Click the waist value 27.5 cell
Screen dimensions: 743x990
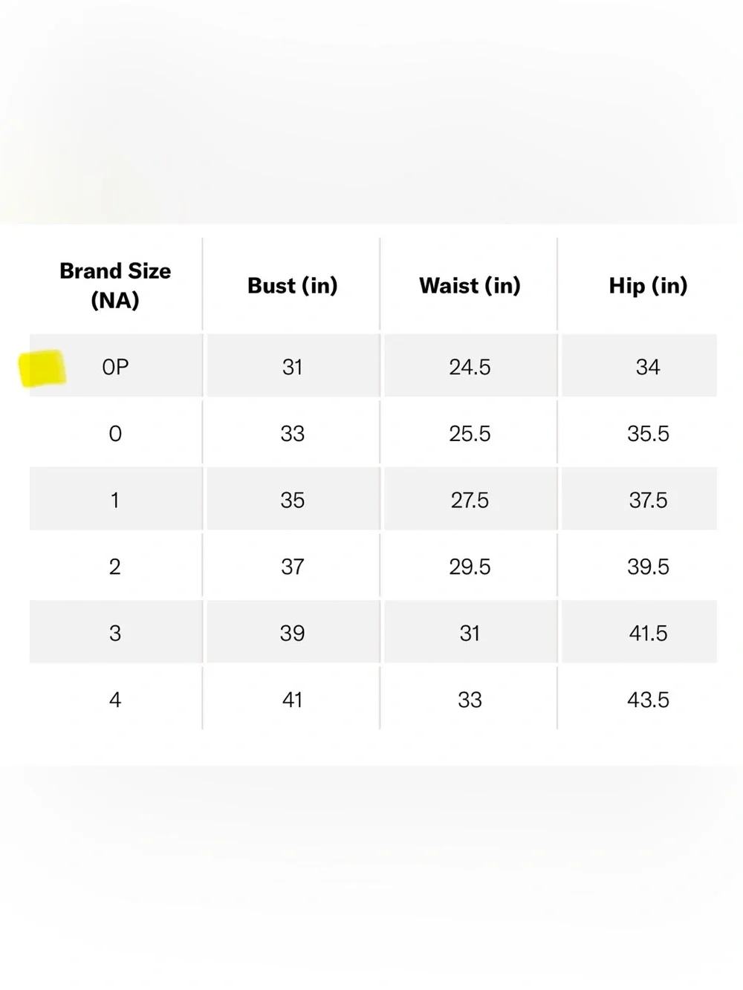tap(470, 500)
